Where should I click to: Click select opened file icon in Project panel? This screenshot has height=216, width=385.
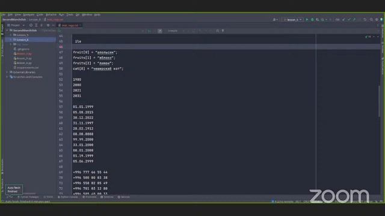31,25
